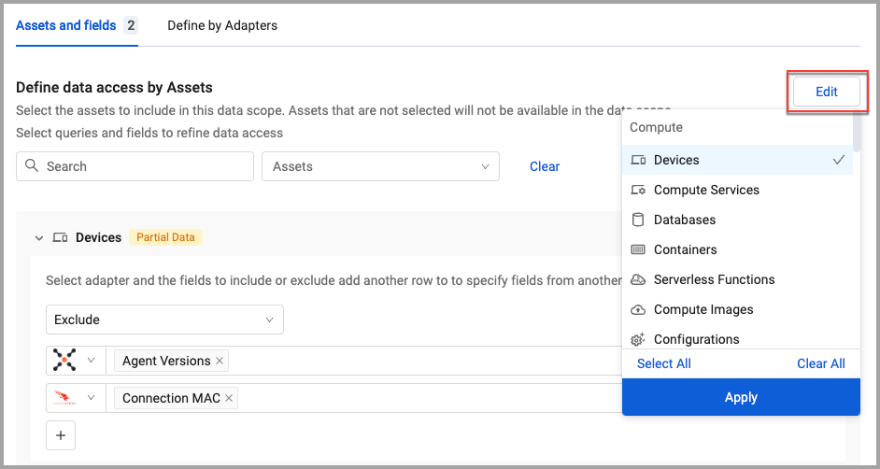Click the Compute Images icon
880x469 pixels.
[x=639, y=309]
